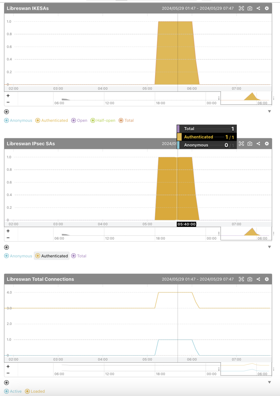
Task: Click IPsec SAs overview dots handle left of mini-window
Action: [x=219, y=234]
